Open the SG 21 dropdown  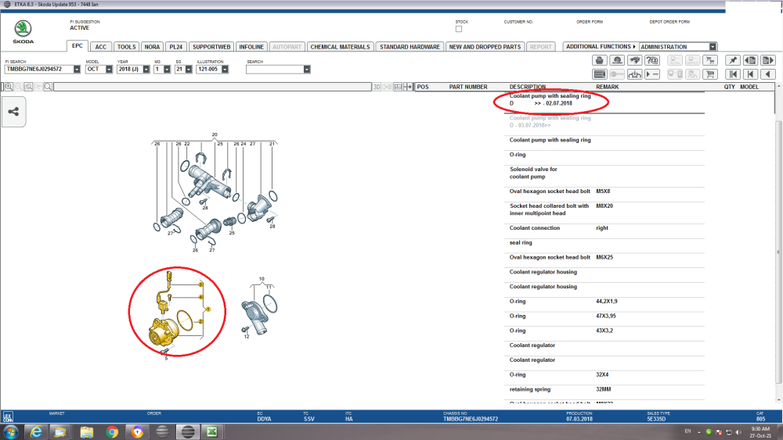click(189, 70)
